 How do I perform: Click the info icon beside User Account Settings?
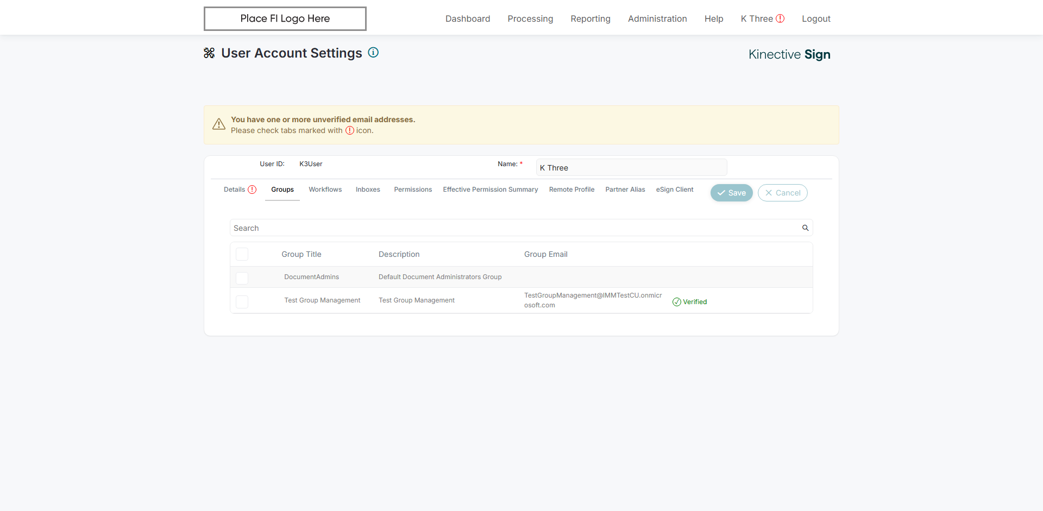click(373, 53)
